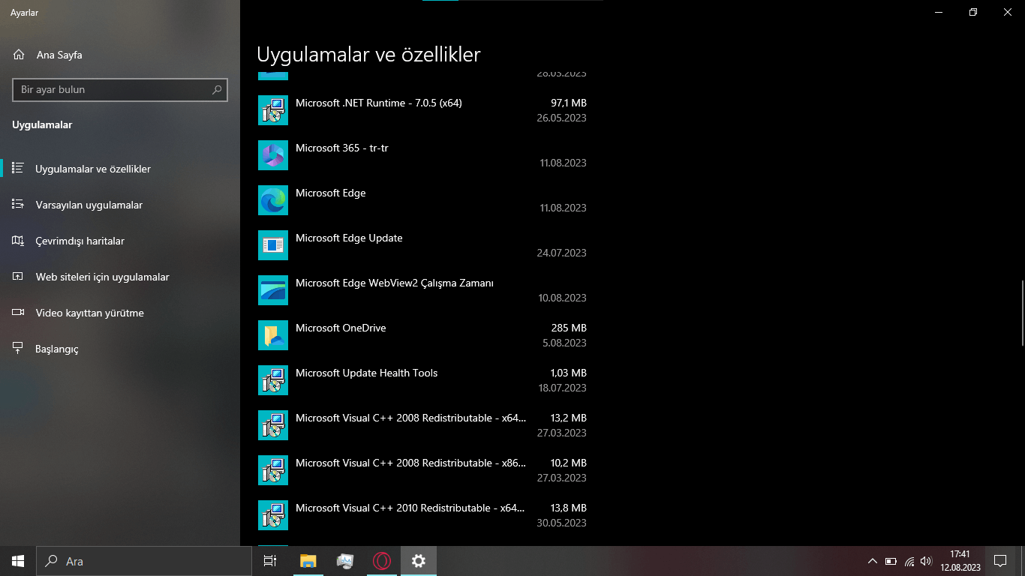The width and height of the screenshot is (1025, 576).
Task: Open Task View from the taskbar
Action: click(x=270, y=561)
